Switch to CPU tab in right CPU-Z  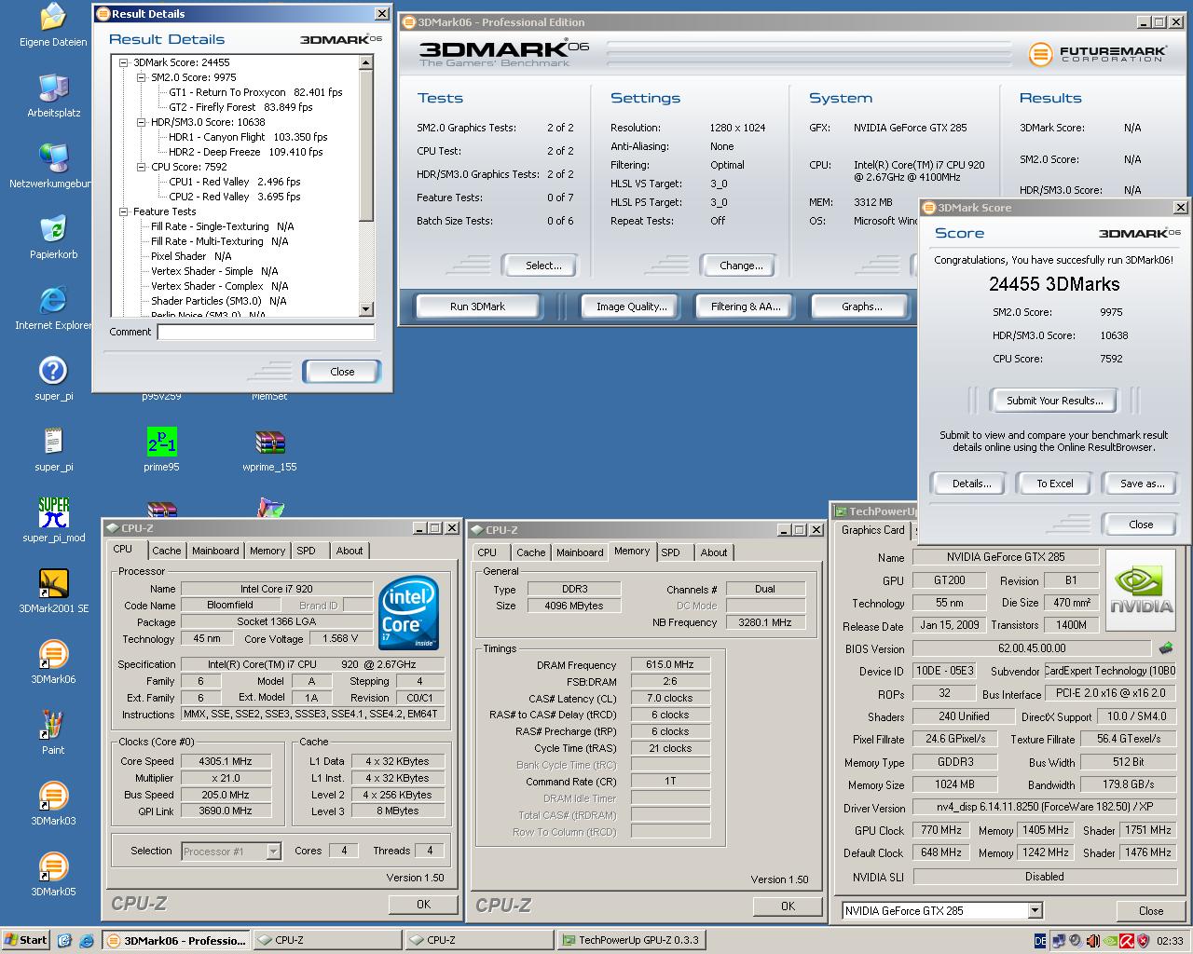tap(487, 552)
